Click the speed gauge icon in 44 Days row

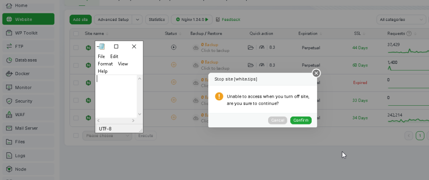pos(262,48)
